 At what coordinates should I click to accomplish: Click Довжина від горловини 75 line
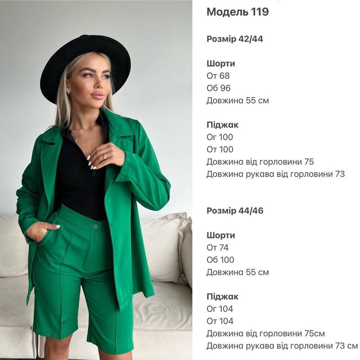[260, 162]
